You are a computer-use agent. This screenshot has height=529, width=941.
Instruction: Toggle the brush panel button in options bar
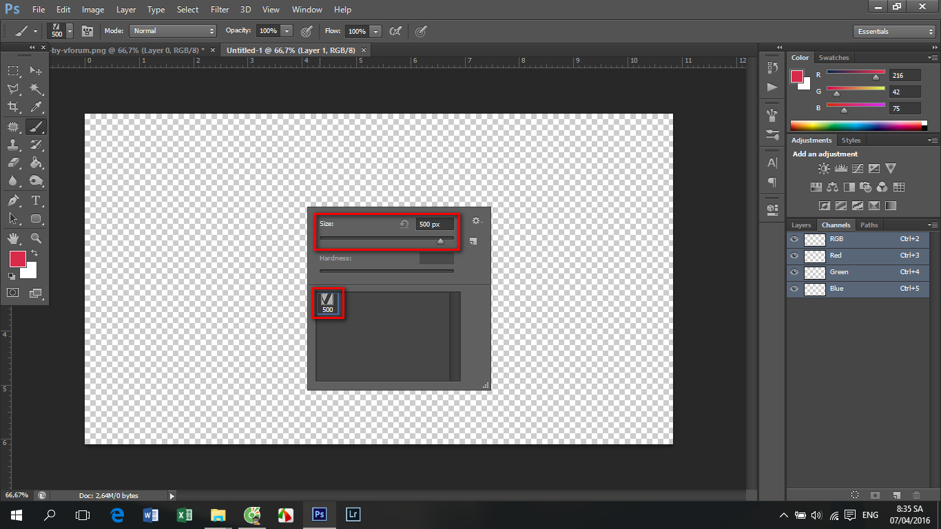[87, 31]
